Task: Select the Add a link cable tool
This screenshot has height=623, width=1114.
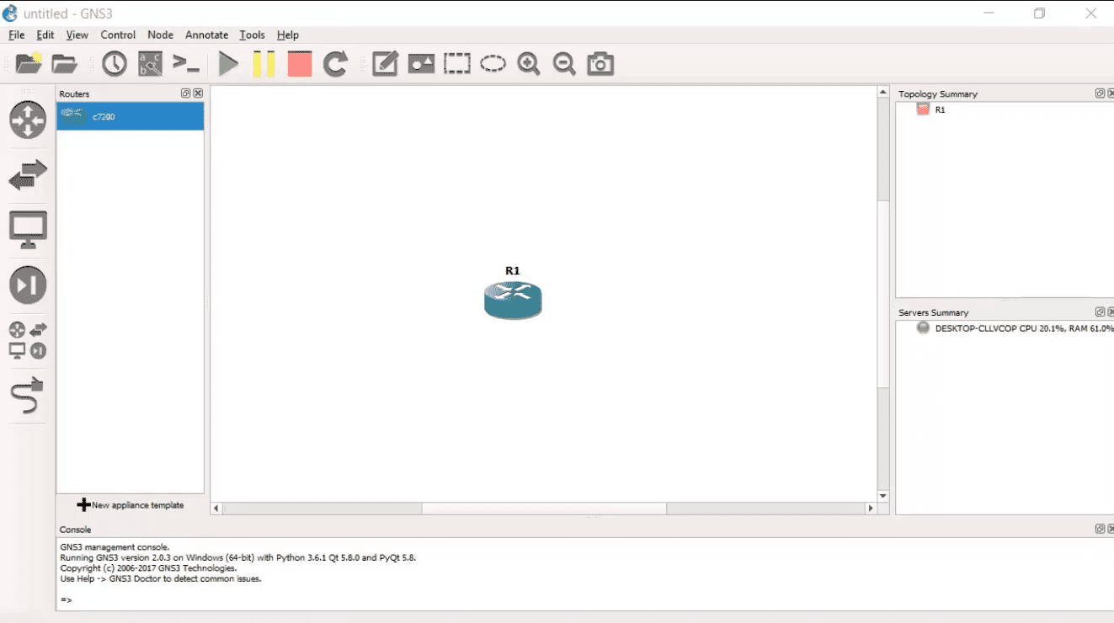Action: [28, 396]
